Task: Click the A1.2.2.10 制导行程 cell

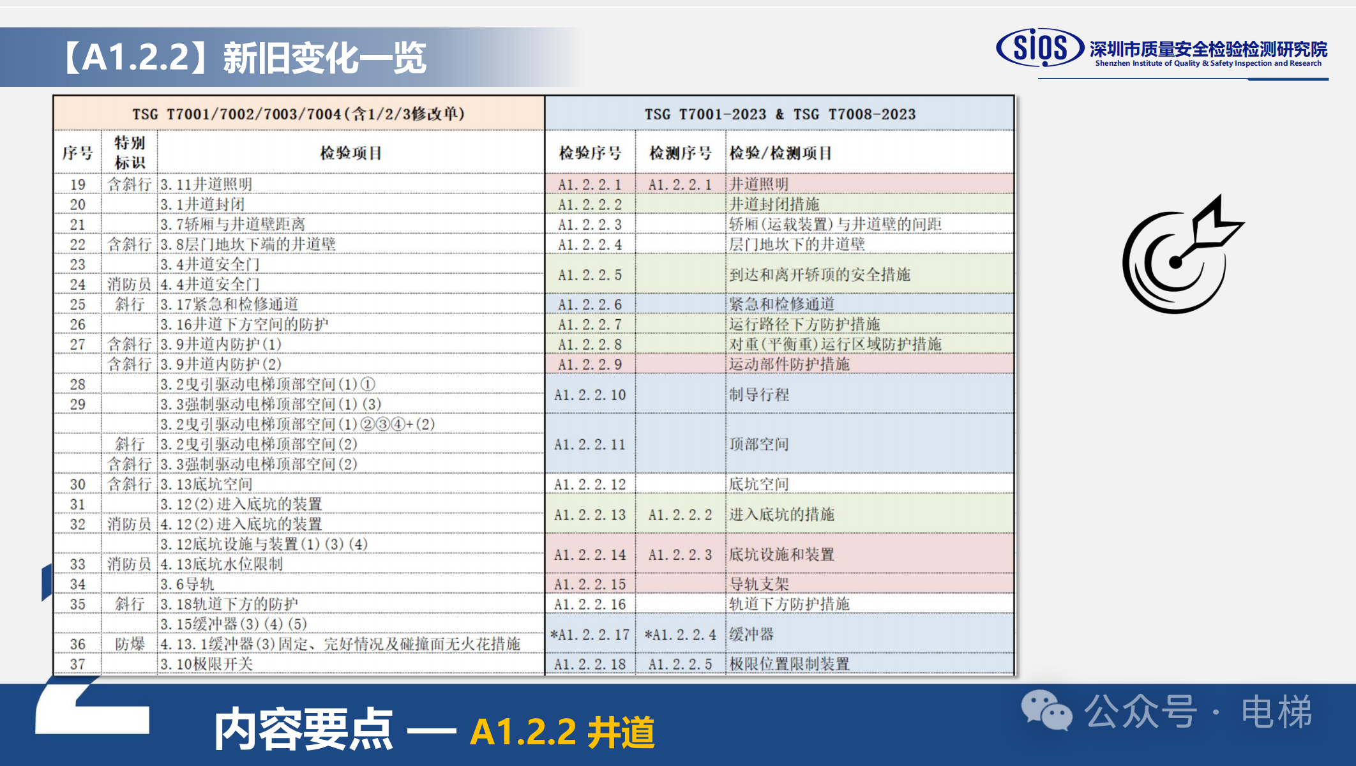Action: coord(590,394)
